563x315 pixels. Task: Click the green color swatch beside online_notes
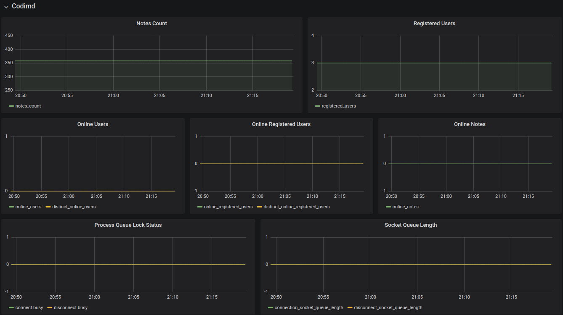[388, 207]
